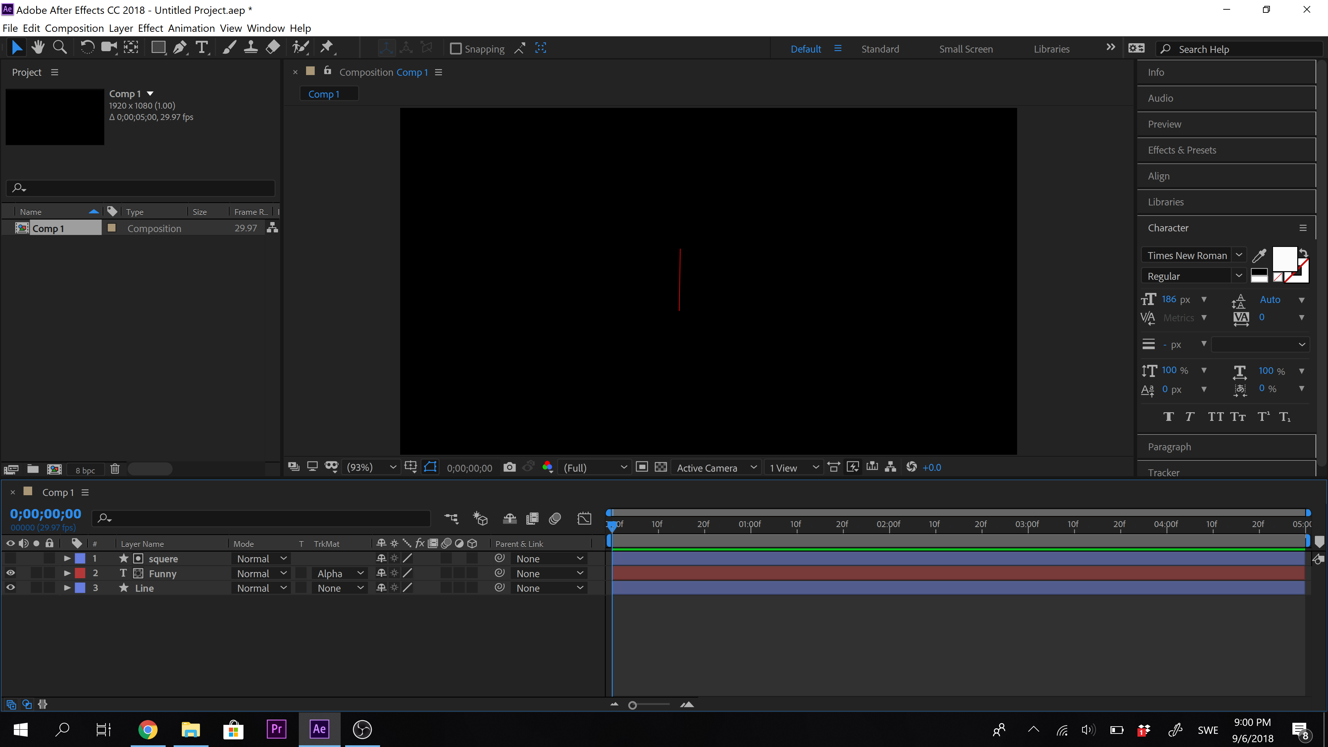The height and width of the screenshot is (747, 1328).
Task: Click the Take Snapshot camera icon
Action: pyautogui.click(x=509, y=467)
